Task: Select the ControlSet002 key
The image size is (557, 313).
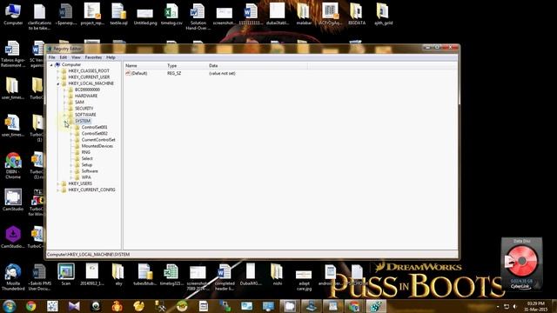Action: [95, 133]
